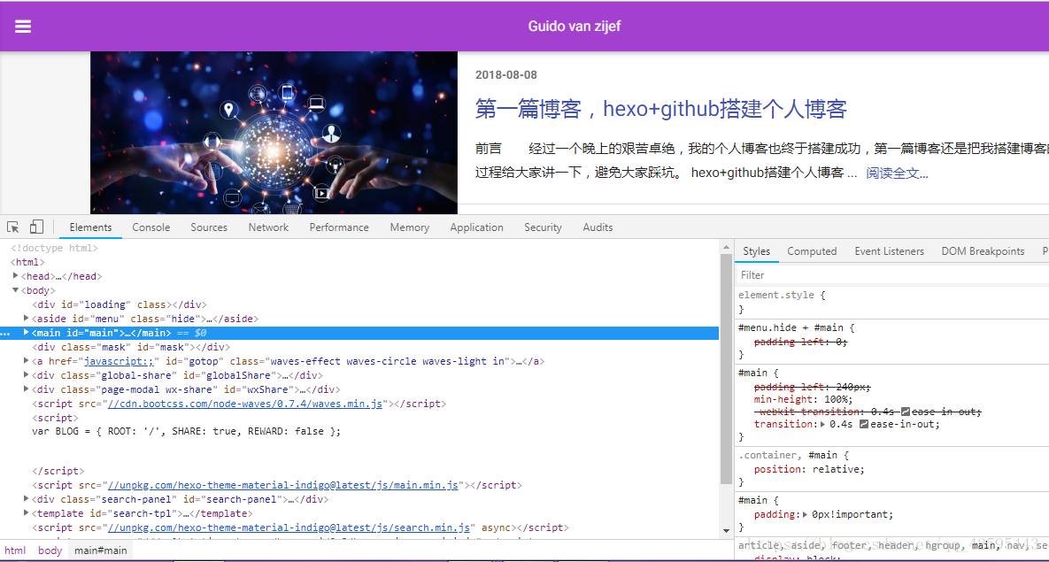The width and height of the screenshot is (1049, 562).
Task: Click the ellipsis beside selected main row
Action: 5,333
